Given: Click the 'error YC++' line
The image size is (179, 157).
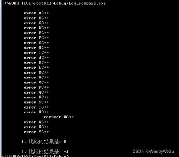Looking at the screenshot, I should [36, 132].
